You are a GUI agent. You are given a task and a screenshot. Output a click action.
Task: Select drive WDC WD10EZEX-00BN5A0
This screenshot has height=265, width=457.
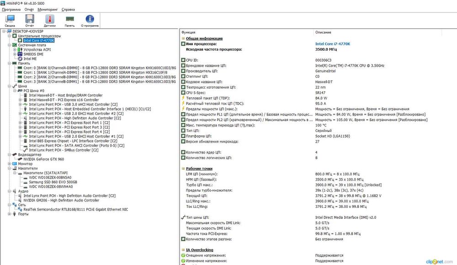[50, 178]
